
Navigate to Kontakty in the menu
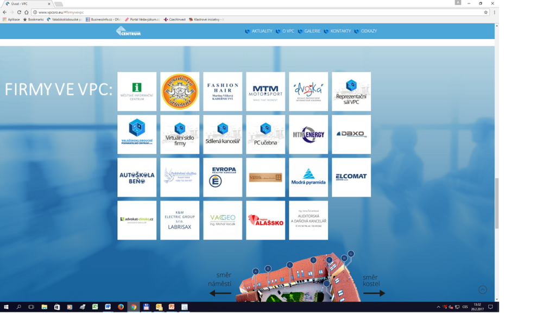[x=340, y=31]
